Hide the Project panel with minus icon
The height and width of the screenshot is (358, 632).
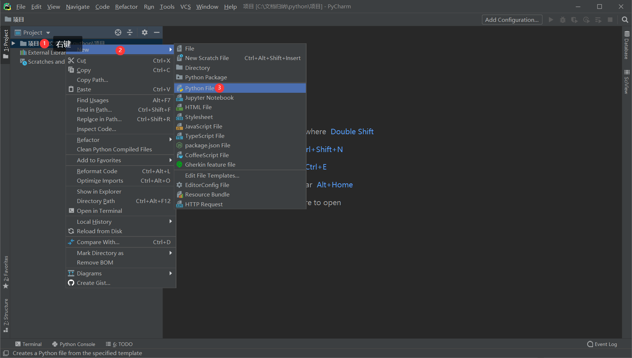157,32
